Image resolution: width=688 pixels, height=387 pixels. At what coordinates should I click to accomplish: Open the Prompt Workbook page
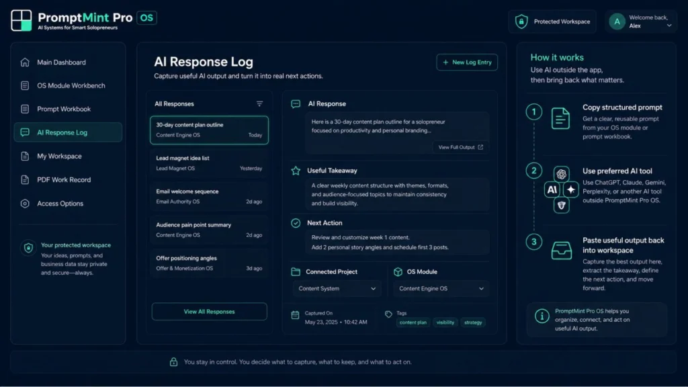tap(68, 109)
